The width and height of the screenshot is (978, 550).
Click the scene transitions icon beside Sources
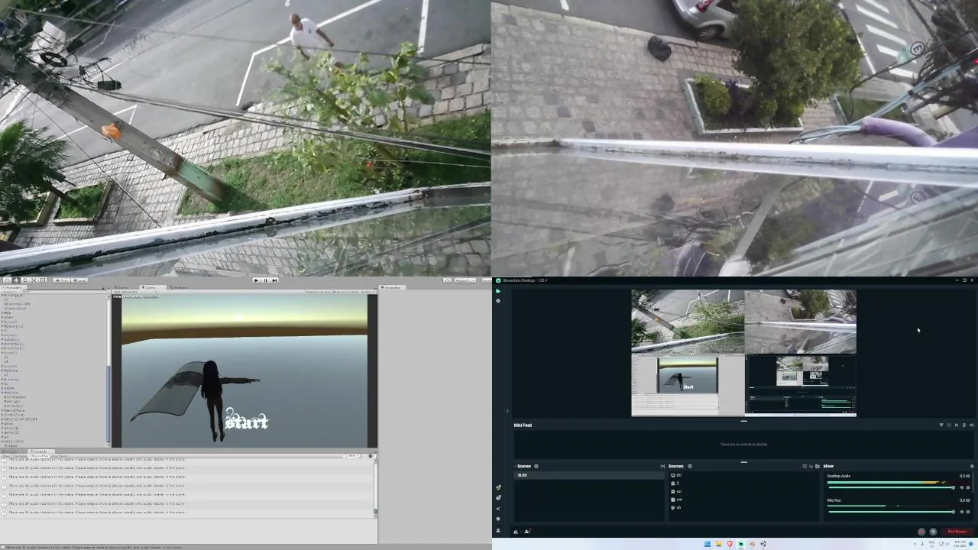point(662,466)
